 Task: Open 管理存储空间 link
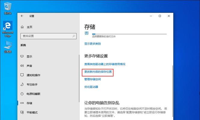[92, 79]
